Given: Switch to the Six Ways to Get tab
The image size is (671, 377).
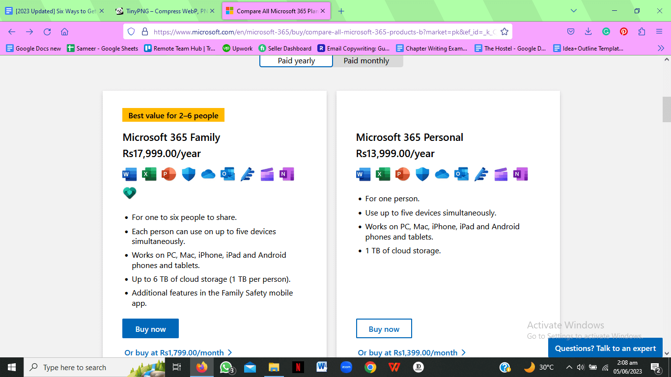Looking at the screenshot, I should click(x=56, y=11).
